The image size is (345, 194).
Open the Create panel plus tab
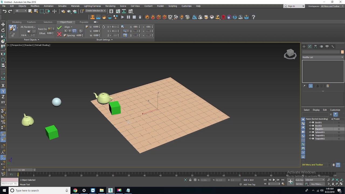tap(304, 46)
